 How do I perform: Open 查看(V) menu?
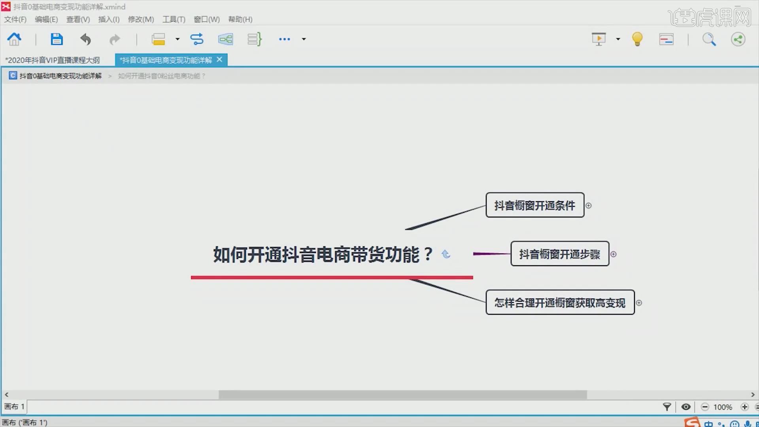78,19
